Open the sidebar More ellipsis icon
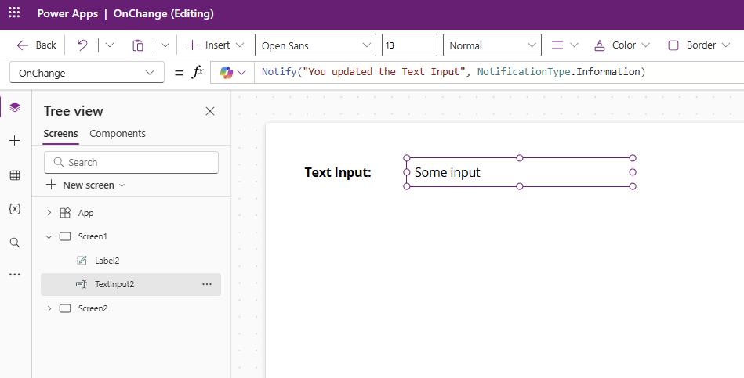The height and width of the screenshot is (378, 744). [15, 274]
